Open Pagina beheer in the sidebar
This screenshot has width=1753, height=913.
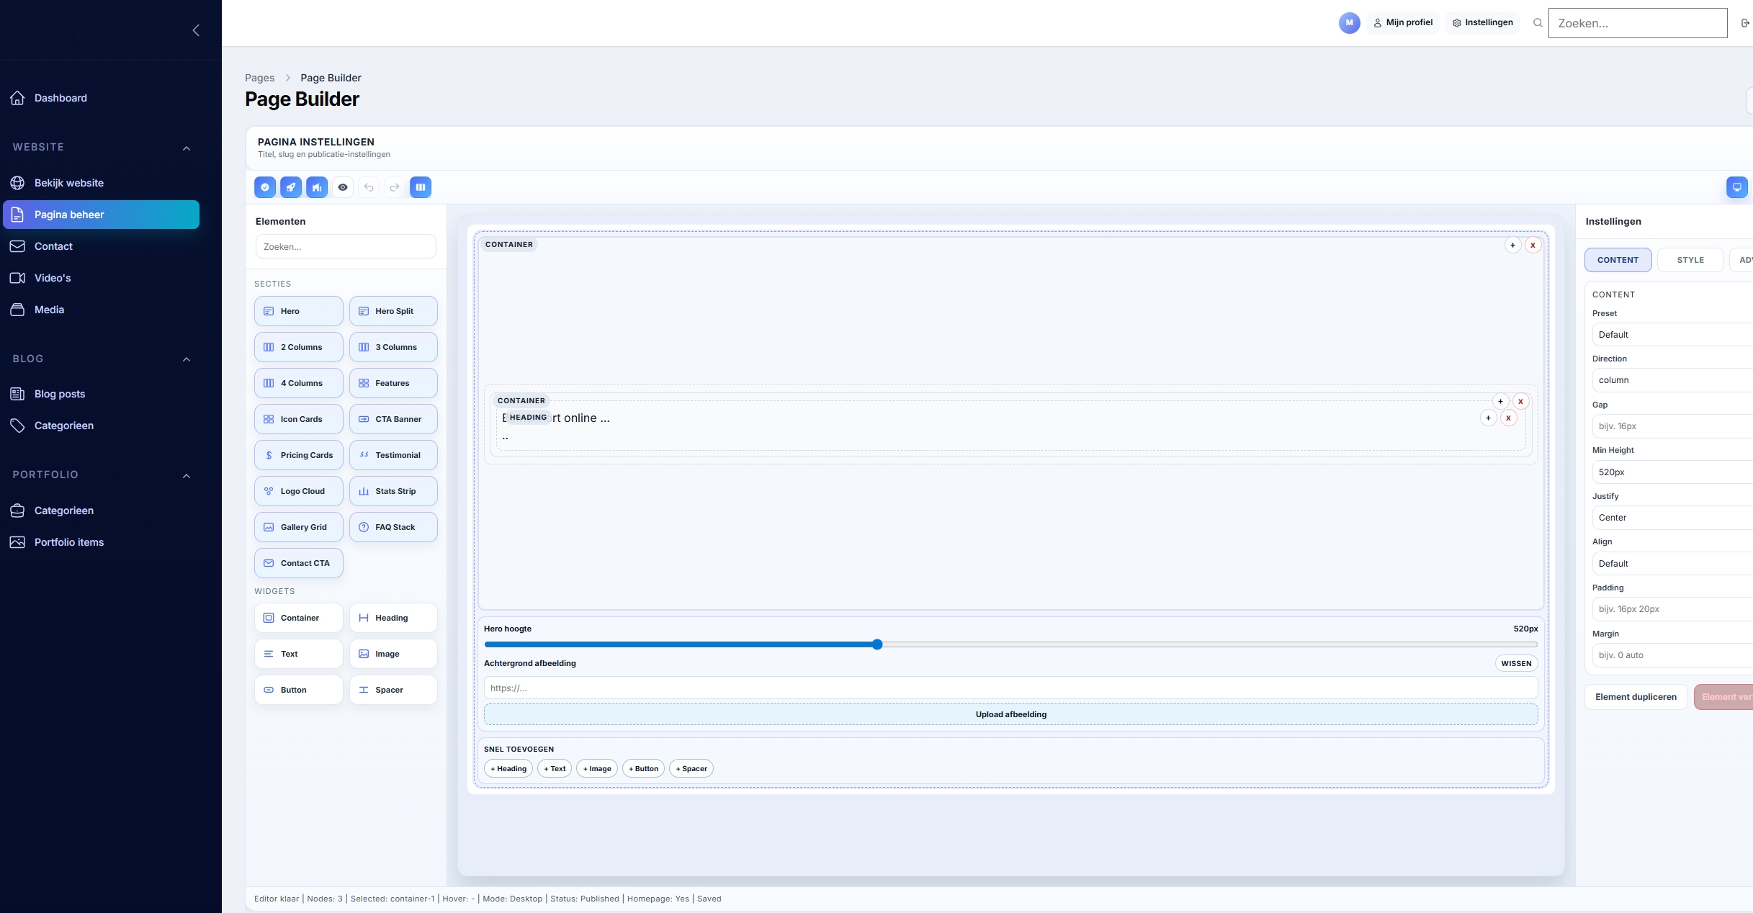click(x=69, y=214)
